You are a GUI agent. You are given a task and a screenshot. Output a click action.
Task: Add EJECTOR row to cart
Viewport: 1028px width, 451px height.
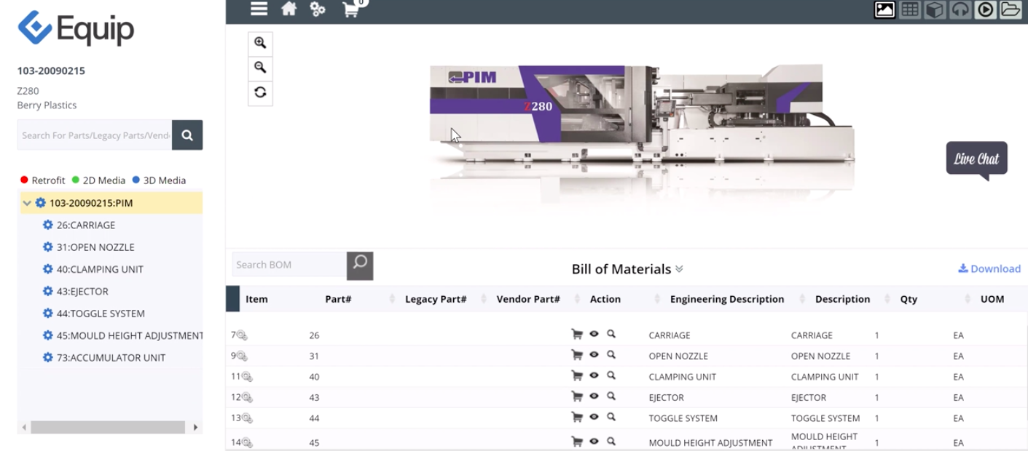pos(577,396)
